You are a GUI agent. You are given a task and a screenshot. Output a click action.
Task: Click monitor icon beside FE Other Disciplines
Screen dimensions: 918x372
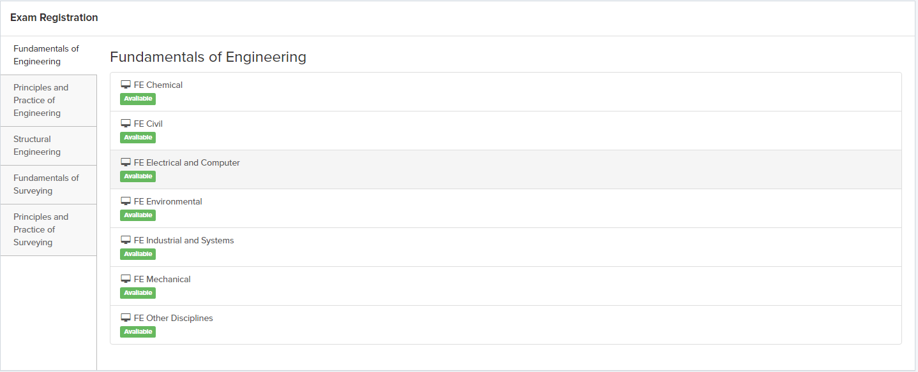pos(126,318)
